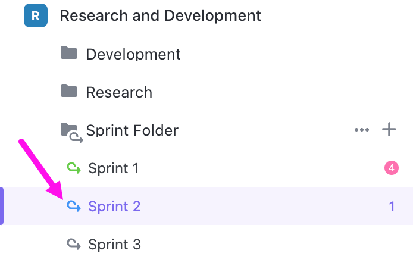Click the gray Sprint 3 icon
The height and width of the screenshot is (269, 413).
[73, 244]
